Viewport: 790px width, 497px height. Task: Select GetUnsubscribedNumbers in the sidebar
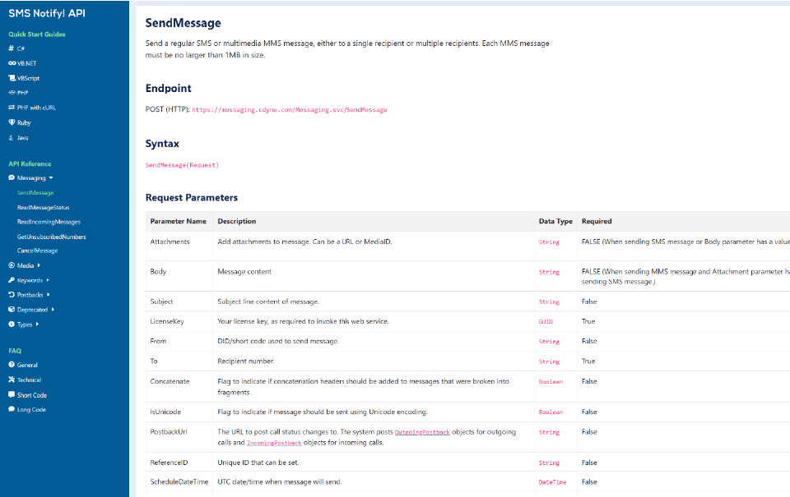(51, 237)
